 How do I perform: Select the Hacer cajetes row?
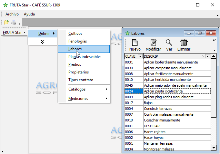point(167,132)
